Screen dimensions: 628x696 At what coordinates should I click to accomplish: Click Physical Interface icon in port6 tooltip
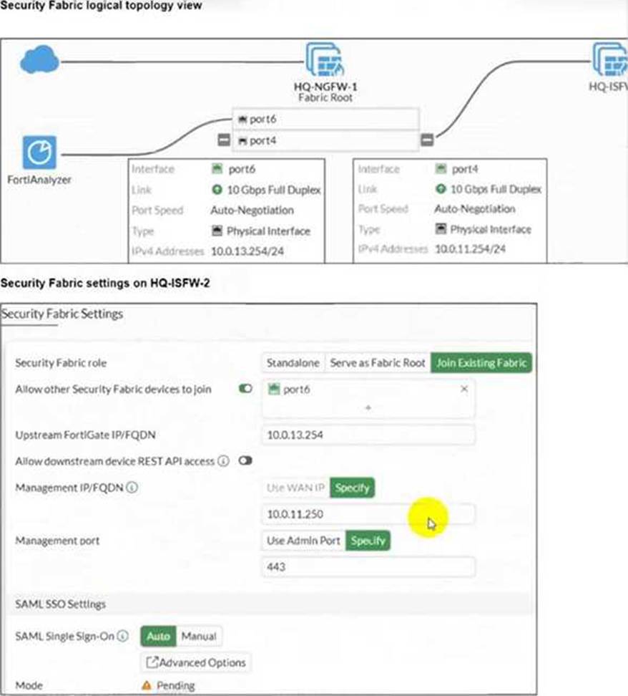point(217,231)
